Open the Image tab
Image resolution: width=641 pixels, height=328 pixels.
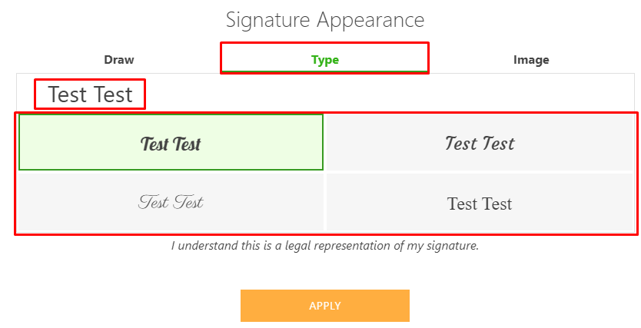pyautogui.click(x=531, y=60)
